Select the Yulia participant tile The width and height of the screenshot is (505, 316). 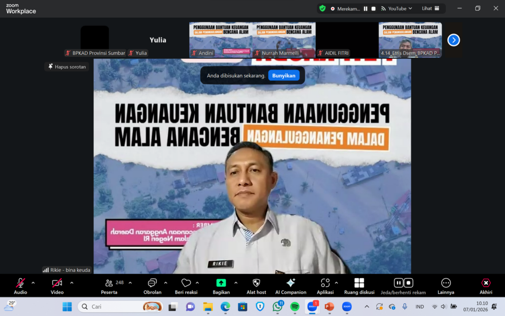coord(158,40)
